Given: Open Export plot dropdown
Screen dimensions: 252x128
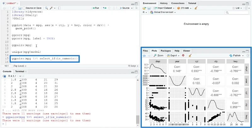Looking at the screenshot, I should click(174, 56).
